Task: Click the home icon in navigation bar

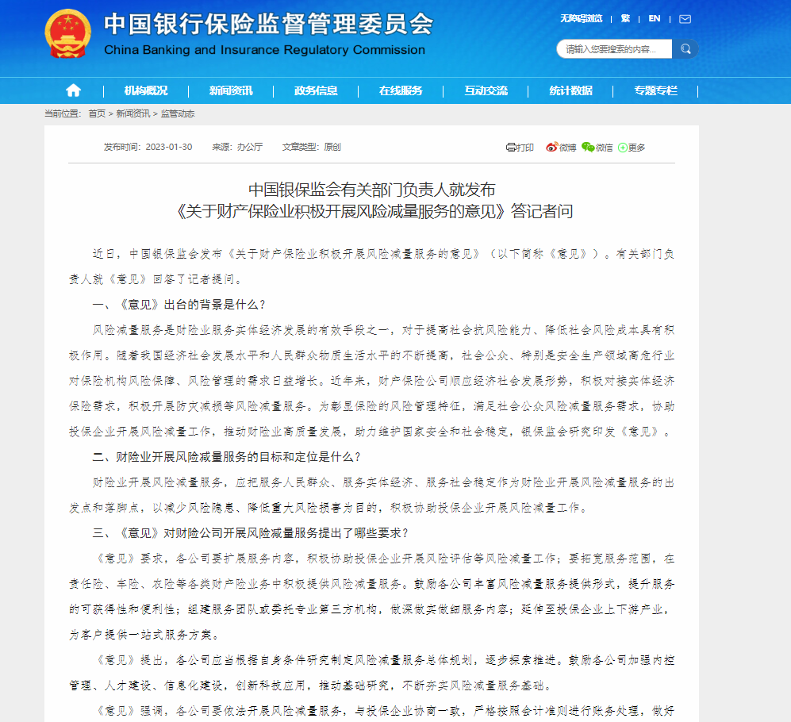Action: pyautogui.click(x=73, y=90)
